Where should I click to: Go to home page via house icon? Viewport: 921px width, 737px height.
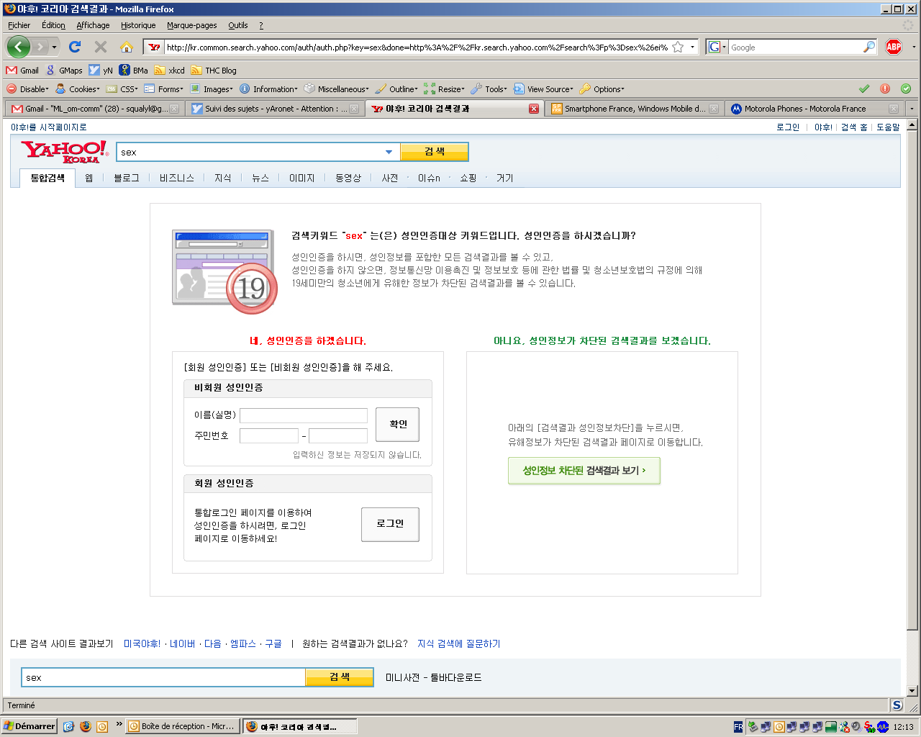tap(127, 48)
